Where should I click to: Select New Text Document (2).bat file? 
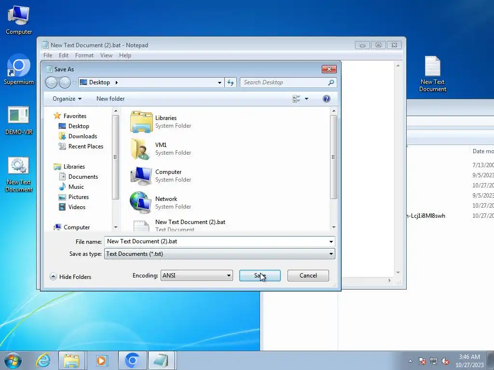pos(178,225)
